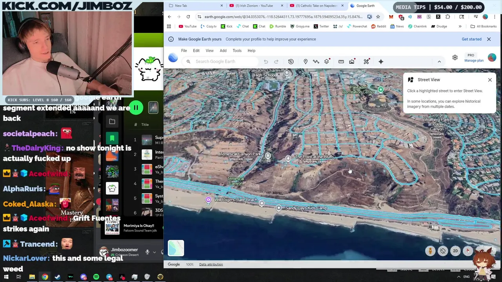502x282 pixels.
Task: Open the Chrome apps grid icon
Action: coord(169,26)
